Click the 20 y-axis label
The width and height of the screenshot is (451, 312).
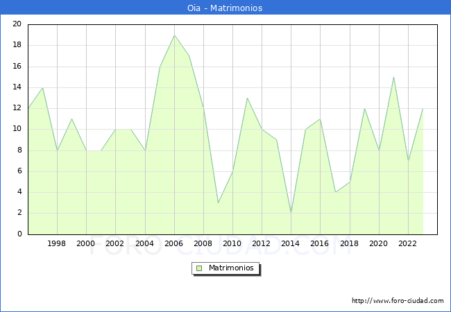click(17, 24)
